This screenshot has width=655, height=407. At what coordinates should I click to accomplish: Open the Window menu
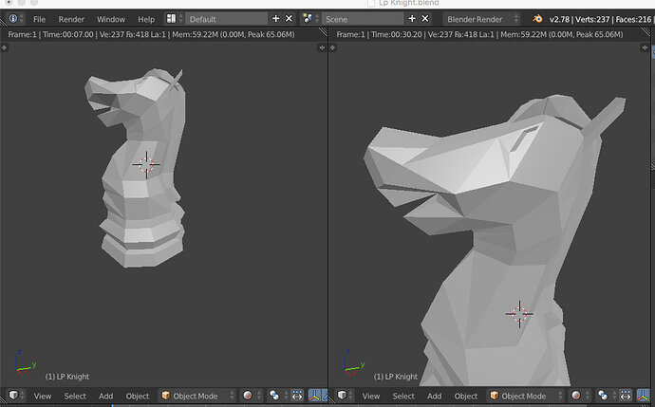click(x=110, y=19)
